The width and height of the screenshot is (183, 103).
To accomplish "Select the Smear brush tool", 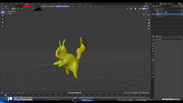I will tap(3, 22).
